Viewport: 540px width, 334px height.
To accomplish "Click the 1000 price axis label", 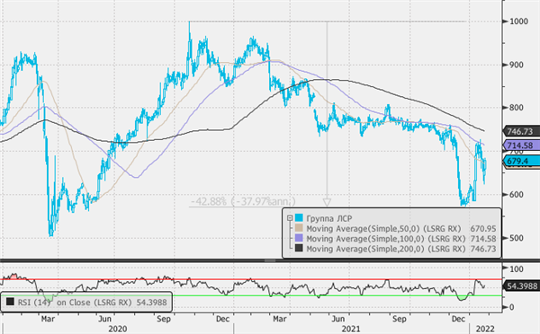I will pyautogui.click(x=518, y=22).
